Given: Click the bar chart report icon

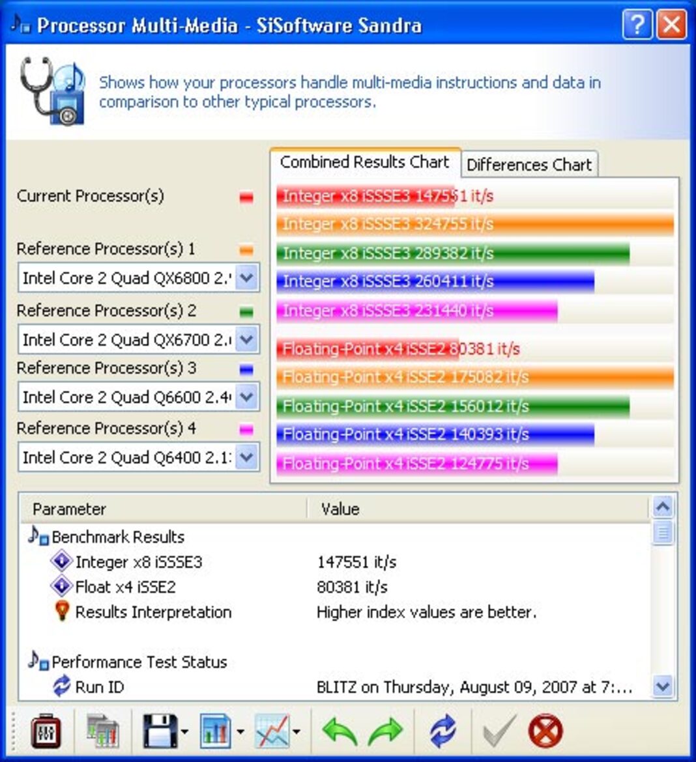Looking at the screenshot, I should point(216,730).
